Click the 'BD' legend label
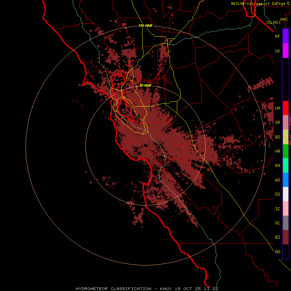The height and width of the screenshot is (291, 291). (x=277, y=137)
